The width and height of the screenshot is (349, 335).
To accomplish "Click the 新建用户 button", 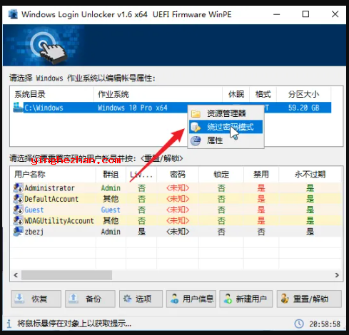I will pyautogui.click(x=246, y=299).
